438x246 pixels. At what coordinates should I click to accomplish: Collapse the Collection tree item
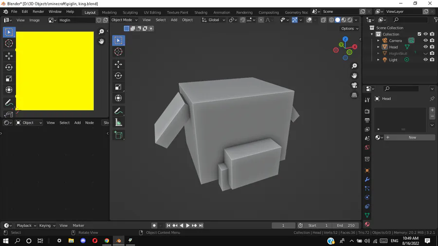[372, 34]
